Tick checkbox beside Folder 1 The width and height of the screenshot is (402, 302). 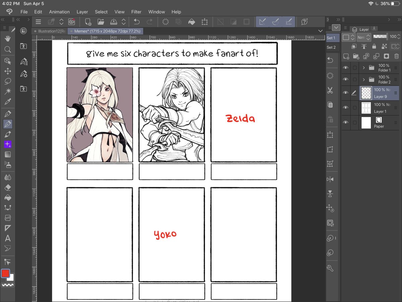(355, 68)
